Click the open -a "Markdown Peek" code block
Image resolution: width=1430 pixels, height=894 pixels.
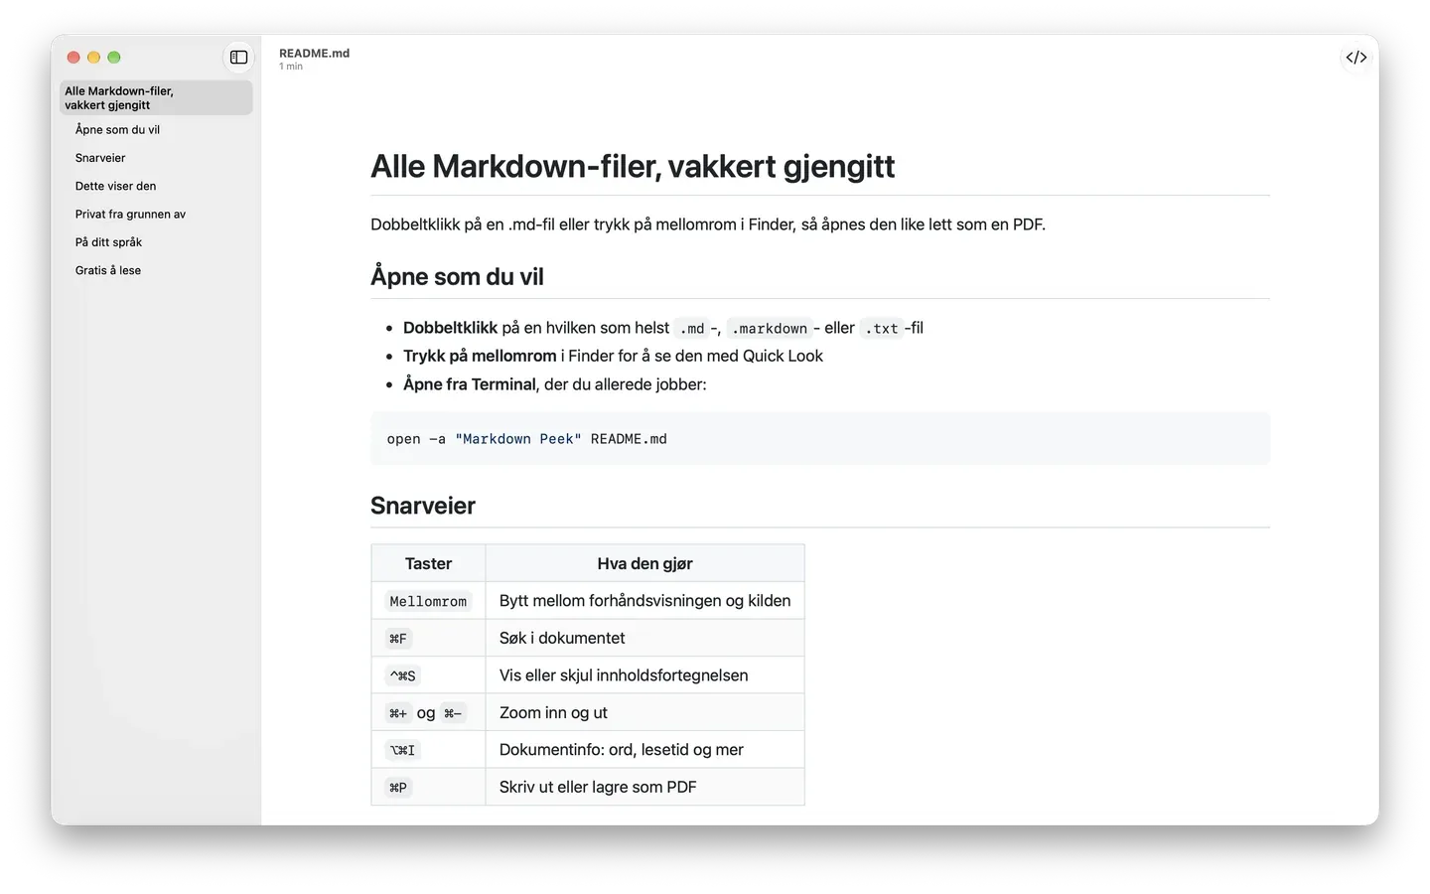820,439
